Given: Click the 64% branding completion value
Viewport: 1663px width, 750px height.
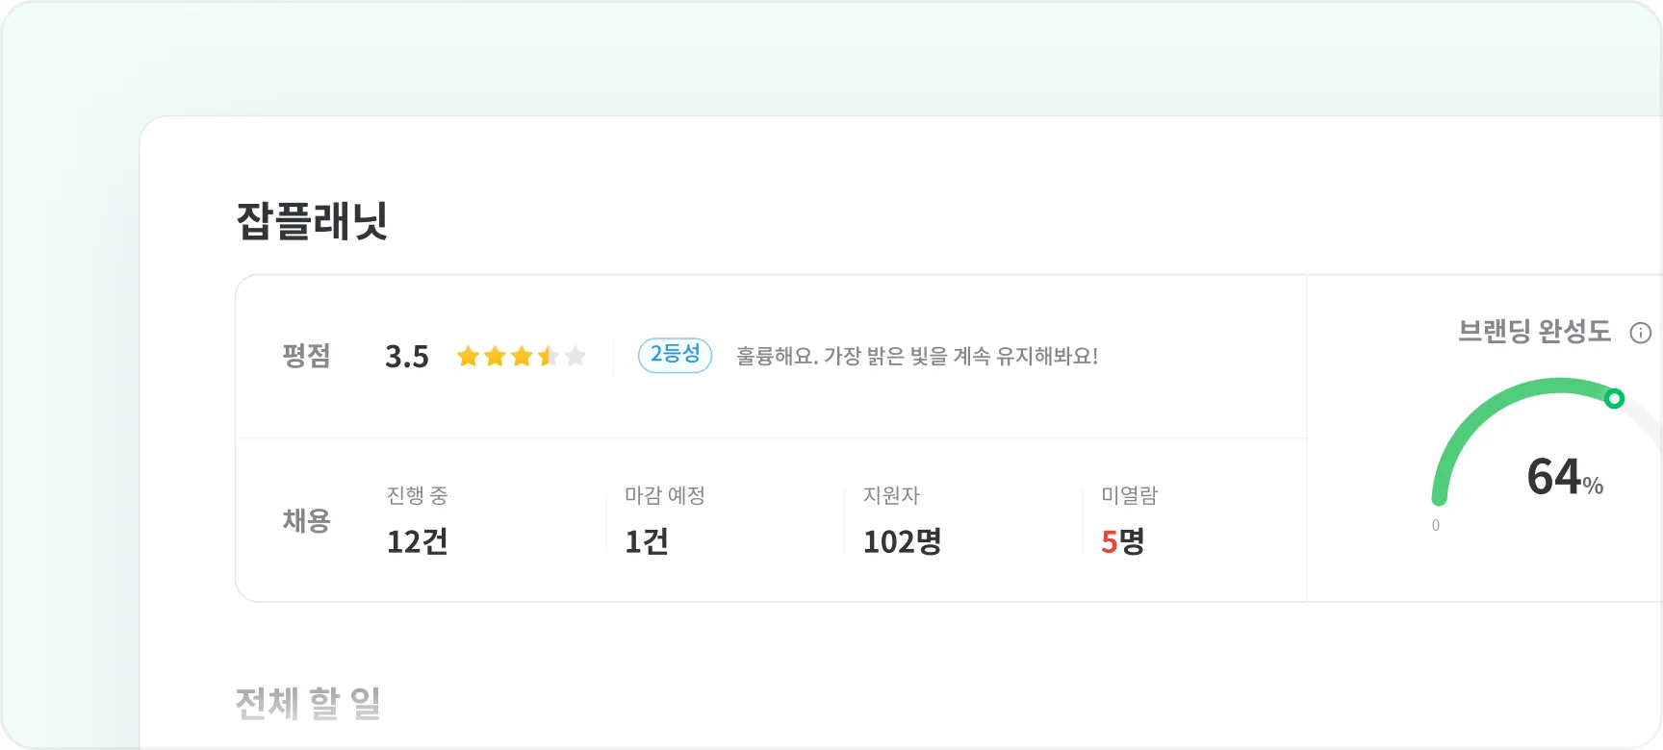Looking at the screenshot, I should point(1564,477).
